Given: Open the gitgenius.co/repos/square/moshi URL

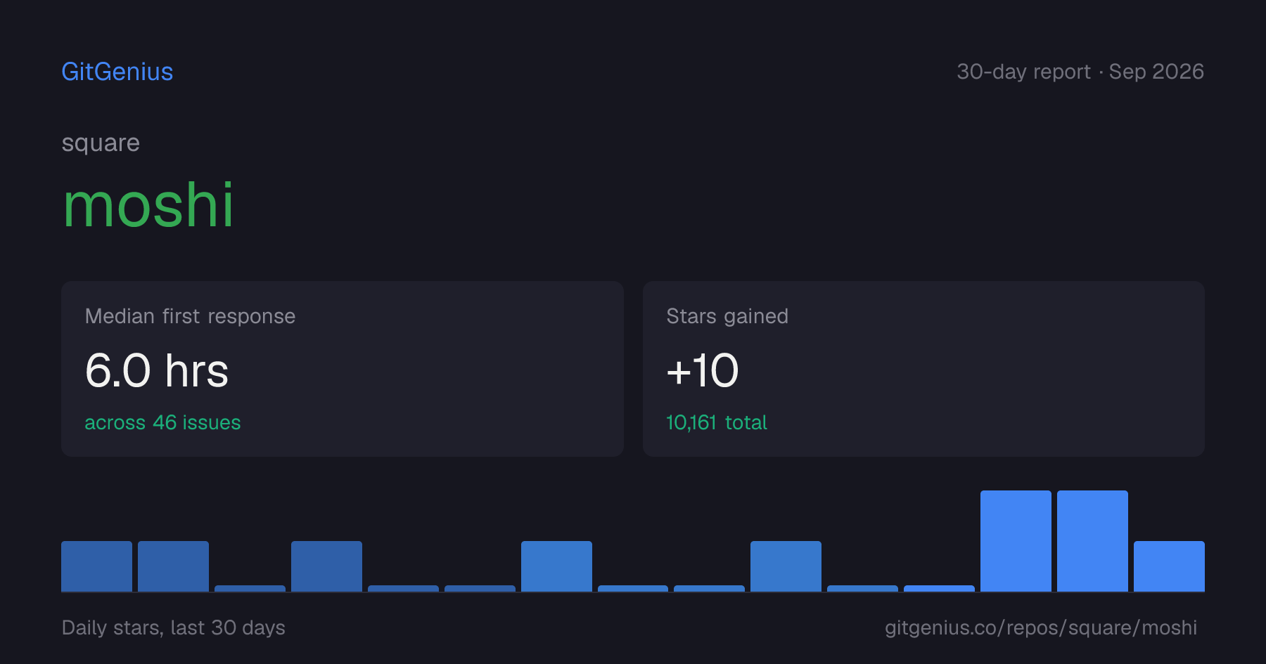Looking at the screenshot, I should tap(1041, 627).
